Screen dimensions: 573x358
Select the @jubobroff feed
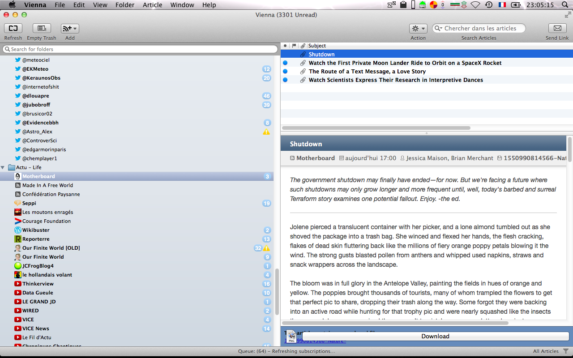coord(36,105)
